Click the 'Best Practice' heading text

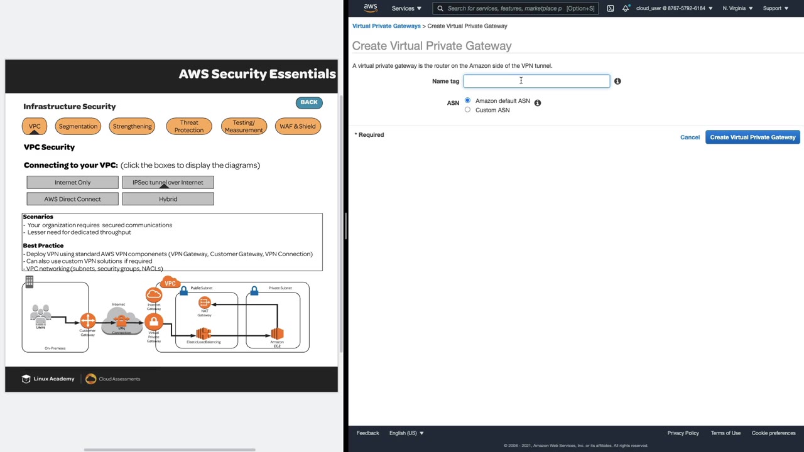tap(43, 245)
